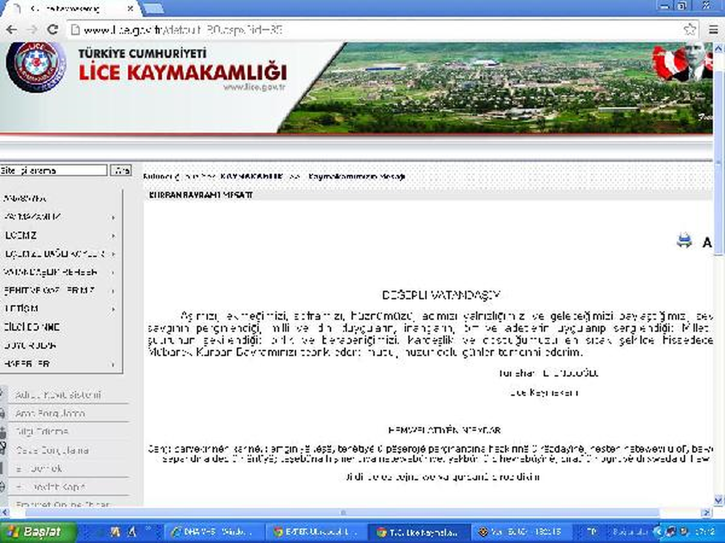Bookmark this page with the star icon

689,29
